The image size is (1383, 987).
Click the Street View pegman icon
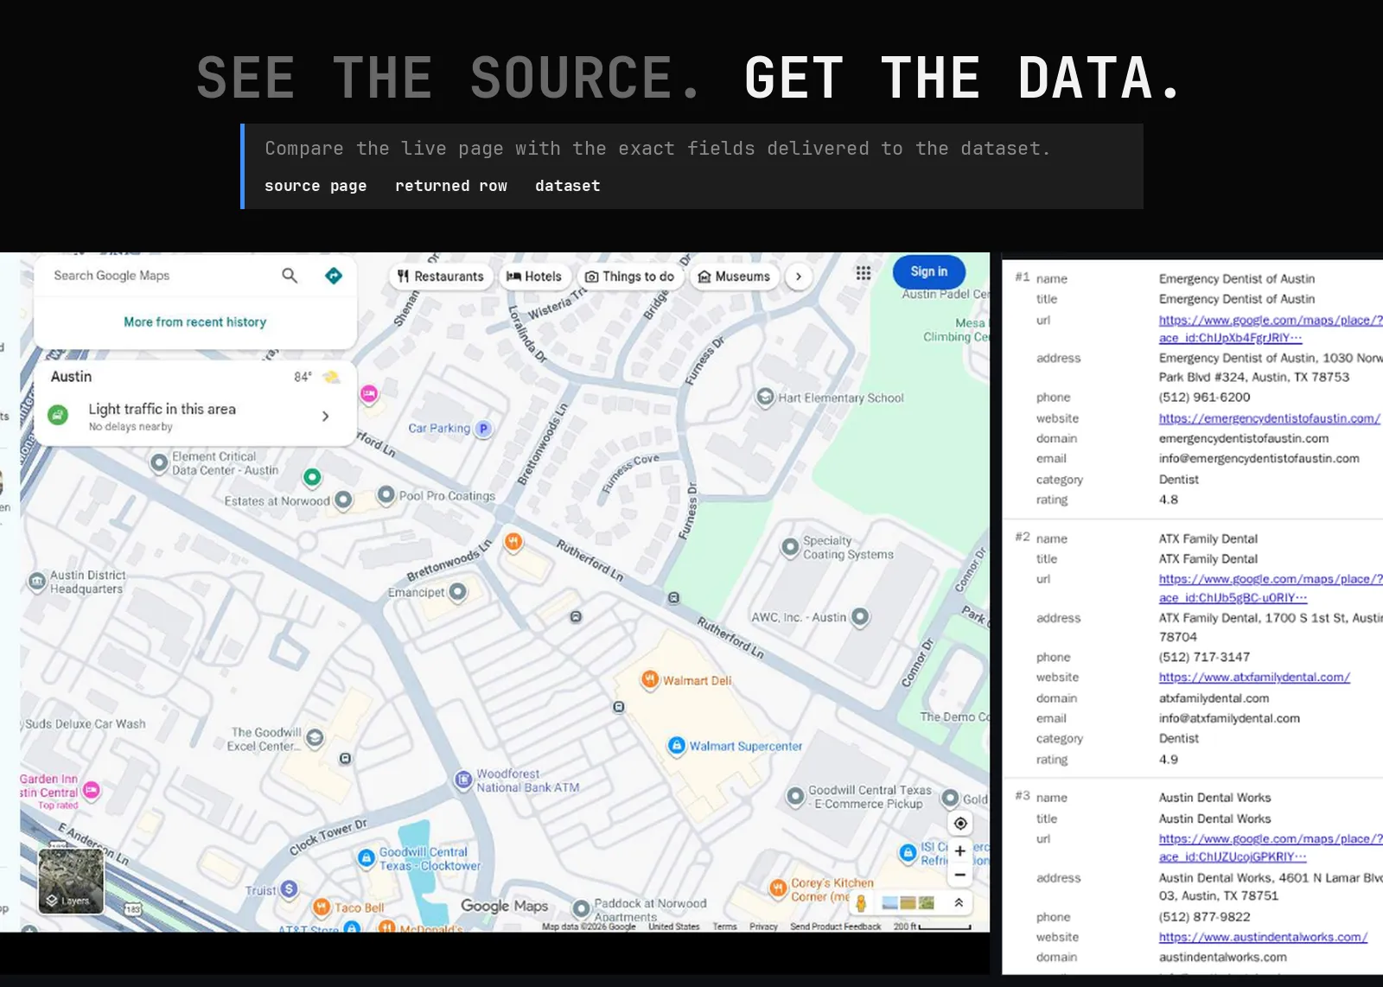click(x=861, y=903)
